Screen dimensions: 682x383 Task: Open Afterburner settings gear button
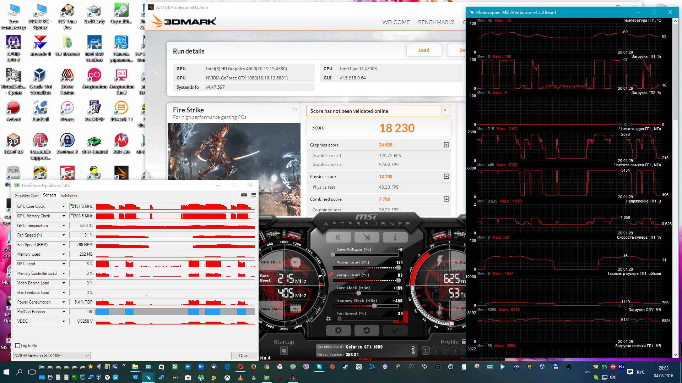pos(338,331)
